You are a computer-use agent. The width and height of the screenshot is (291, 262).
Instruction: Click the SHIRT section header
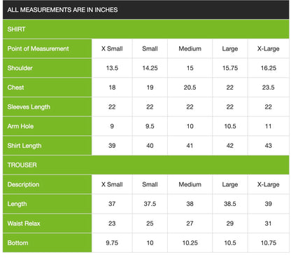pyautogui.click(x=145, y=29)
